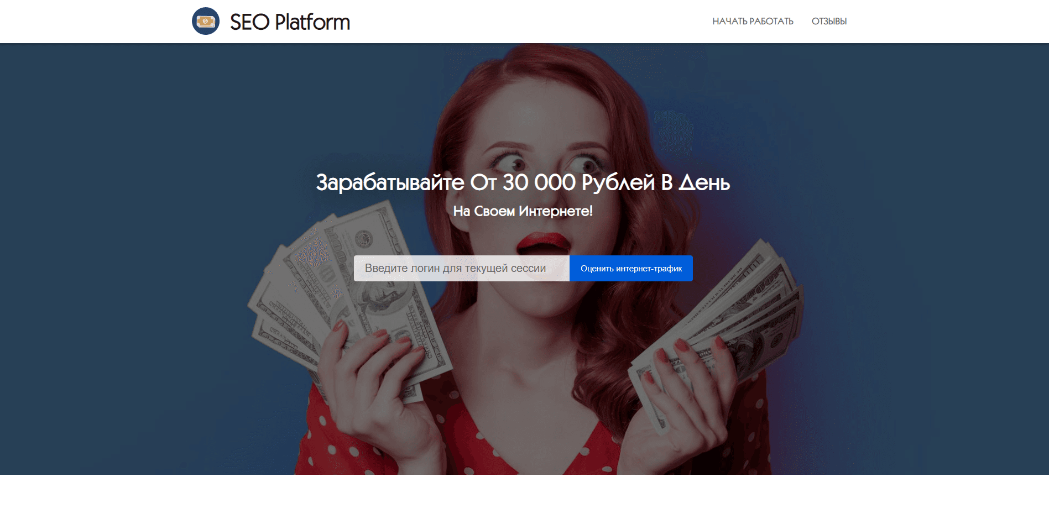Click the blue submit button beside the login field
Viewport: 1049px width, 519px height.
coord(631,268)
